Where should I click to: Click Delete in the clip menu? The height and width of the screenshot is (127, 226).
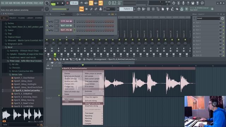(67, 94)
